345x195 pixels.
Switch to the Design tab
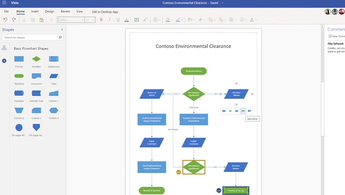click(50, 12)
